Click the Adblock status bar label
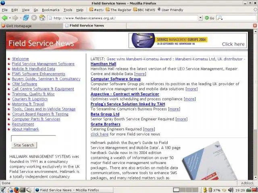The width and height of the screenshot is (258, 193). (247, 183)
